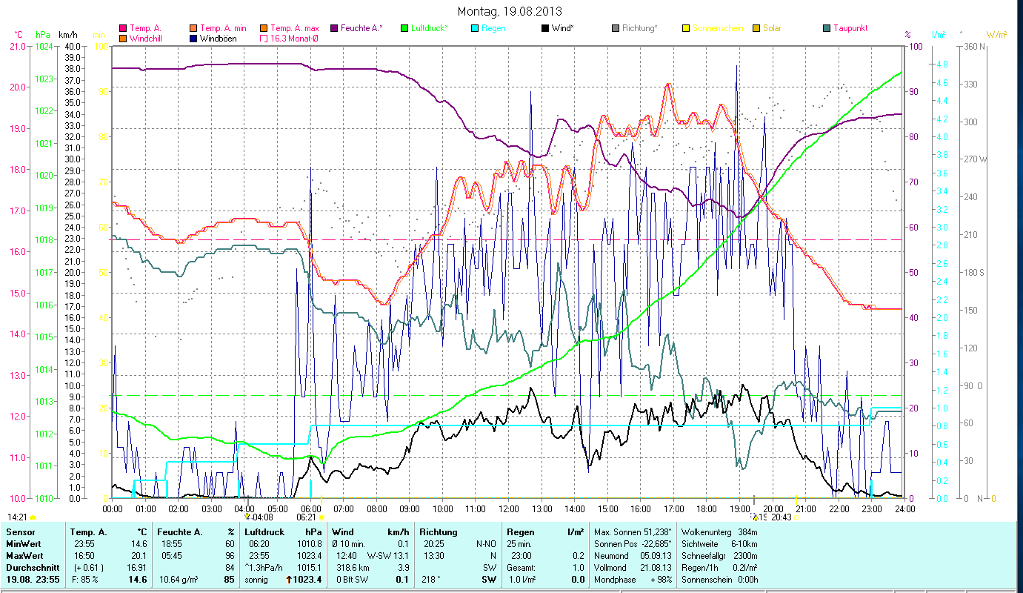Click the Gesamt: rain total label

click(x=522, y=568)
